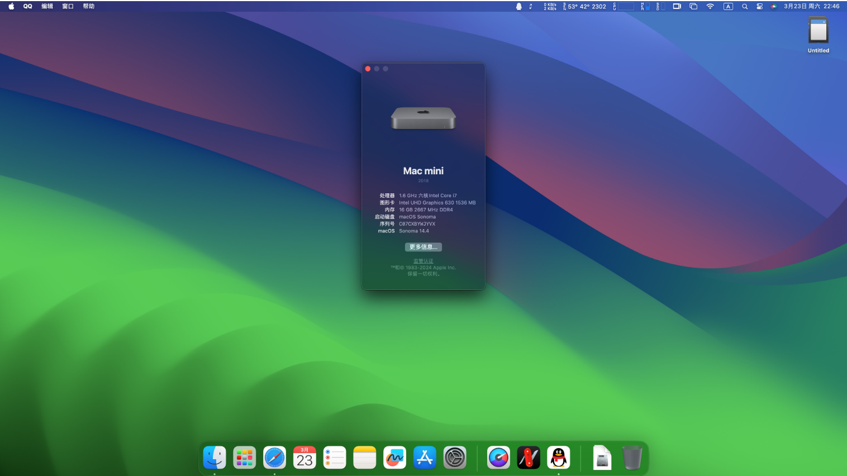Open the disk image document in Dock
The image size is (847, 476).
602,458
